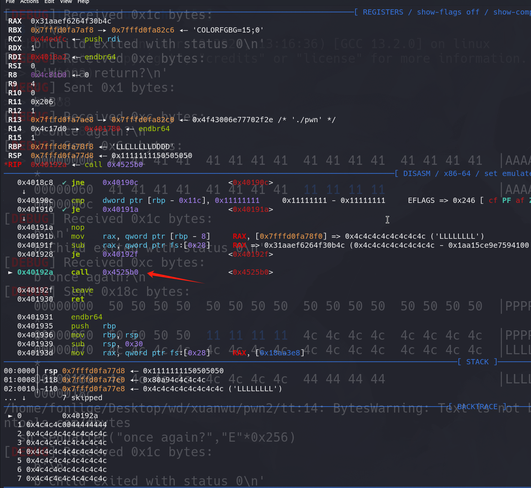
Task: Select disassembly address 0x401916
Action: (35, 209)
